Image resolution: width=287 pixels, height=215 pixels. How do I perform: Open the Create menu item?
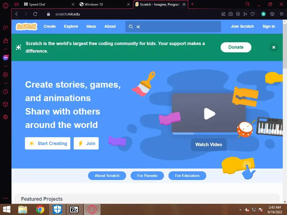coord(50,27)
